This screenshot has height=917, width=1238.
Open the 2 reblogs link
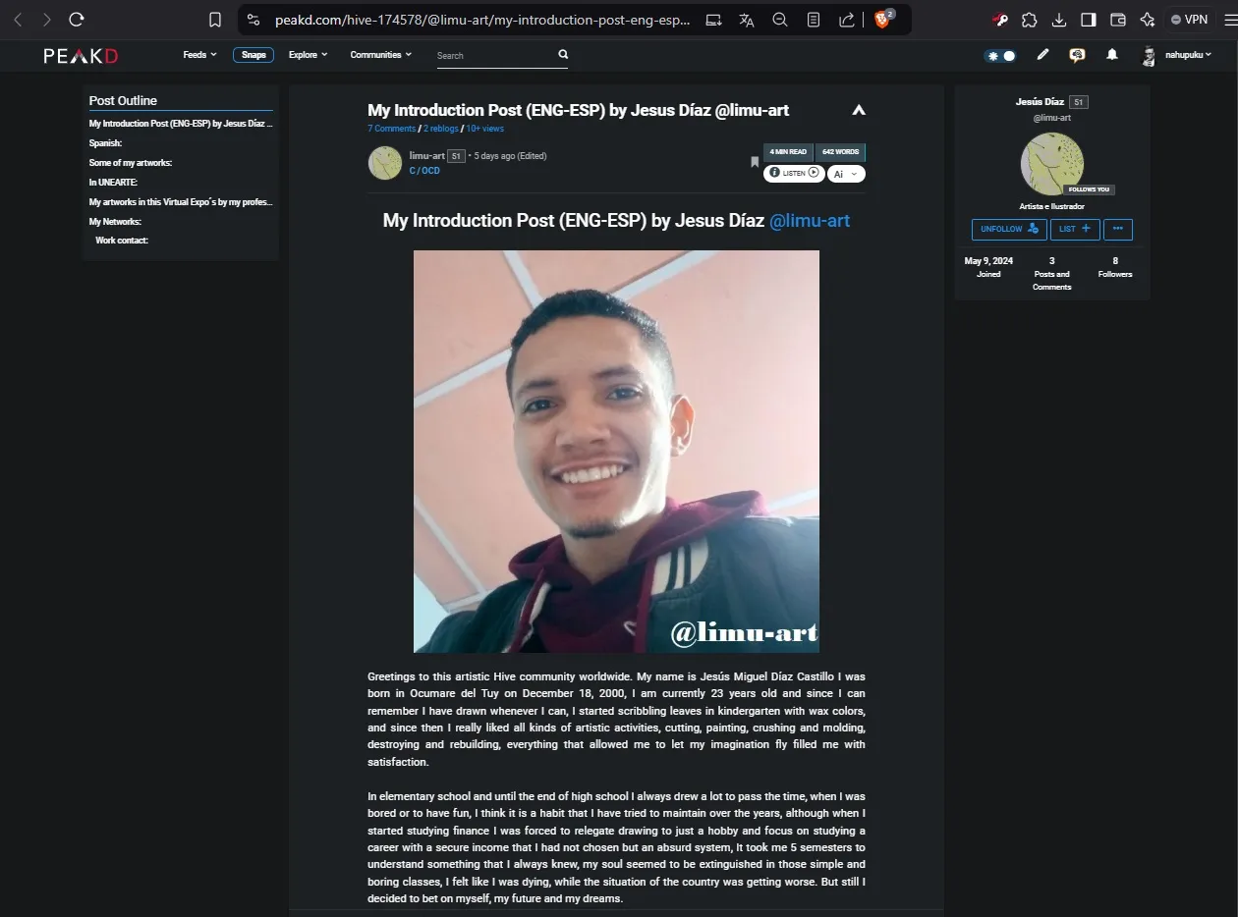click(x=441, y=129)
